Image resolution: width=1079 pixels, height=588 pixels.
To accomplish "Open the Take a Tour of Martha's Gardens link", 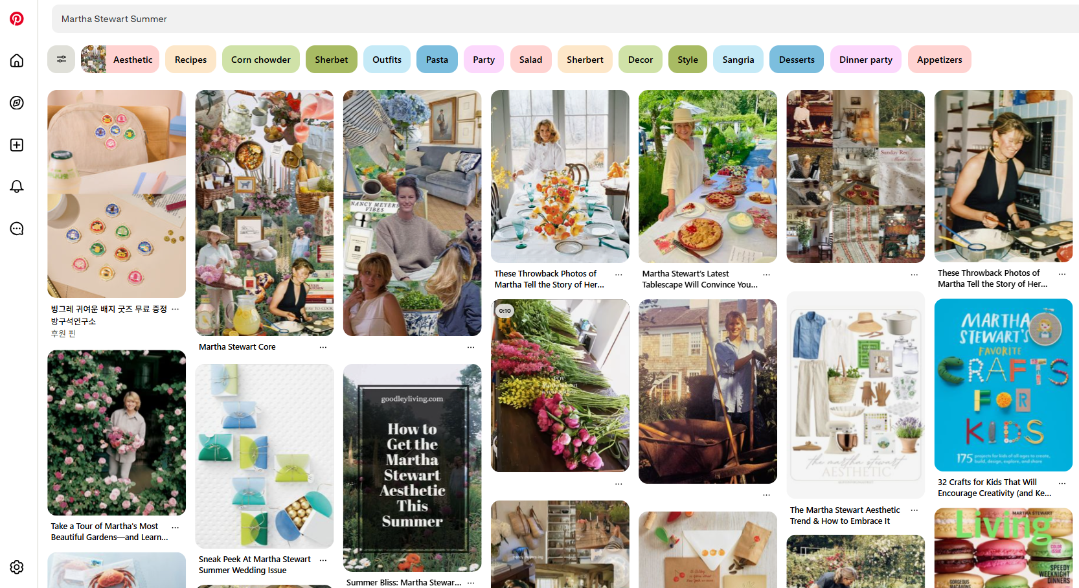I will 109,532.
